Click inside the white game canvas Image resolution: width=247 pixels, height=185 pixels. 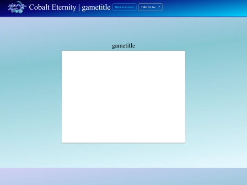pos(123,97)
